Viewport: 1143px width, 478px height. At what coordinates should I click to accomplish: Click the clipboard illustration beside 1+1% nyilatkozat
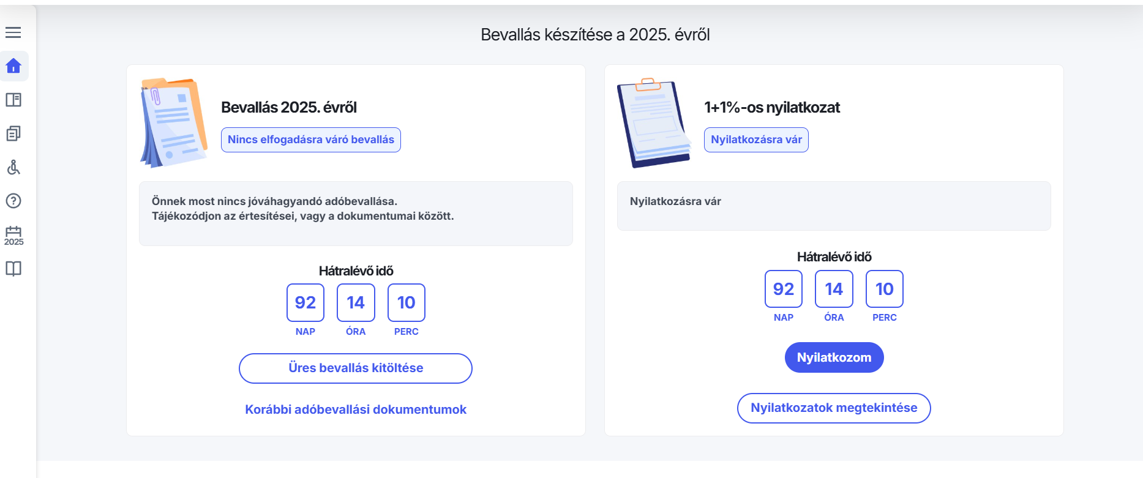pyautogui.click(x=653, y=122)
